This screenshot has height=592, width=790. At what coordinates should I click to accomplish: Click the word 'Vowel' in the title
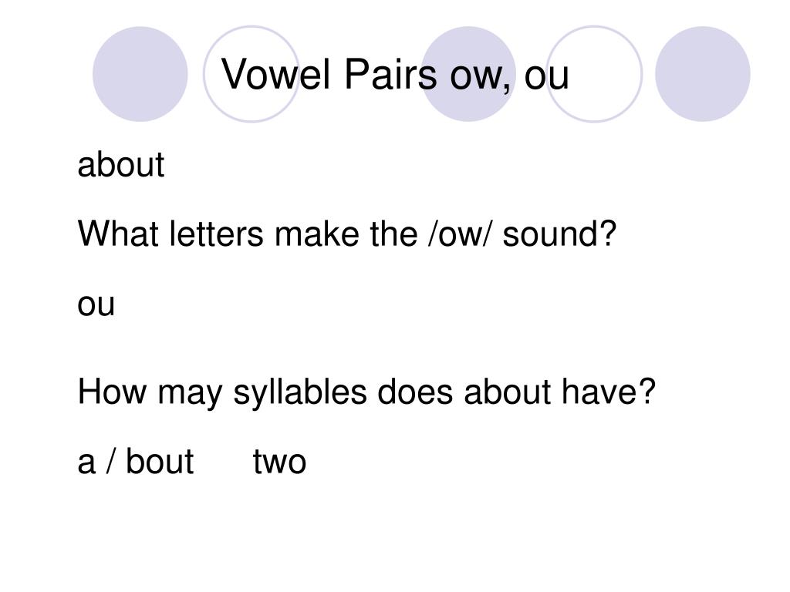276,74
